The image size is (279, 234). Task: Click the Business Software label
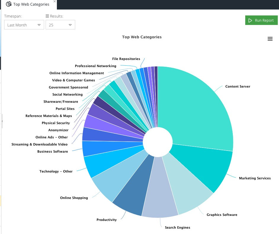(52, 151)
